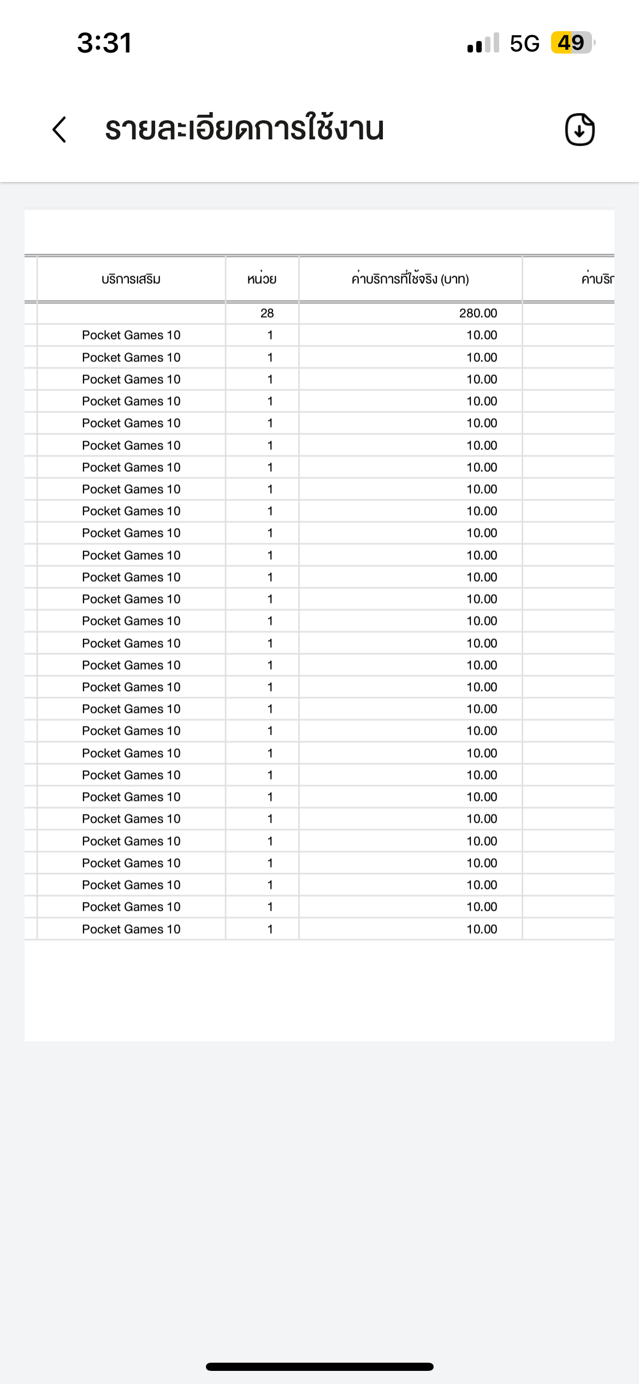Select the ค่าบริการที่ใช้จริง (บาท) column header
Image resolution: width=639 pixels, height=1384 pixels.
[410, 279]
